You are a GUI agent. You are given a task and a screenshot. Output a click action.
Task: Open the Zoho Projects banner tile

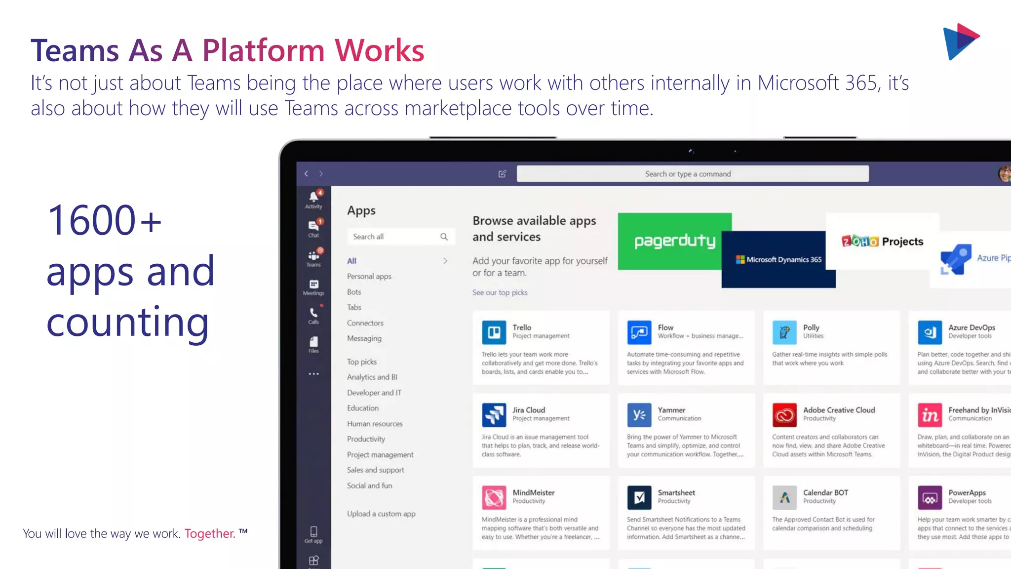coord(882,241)
